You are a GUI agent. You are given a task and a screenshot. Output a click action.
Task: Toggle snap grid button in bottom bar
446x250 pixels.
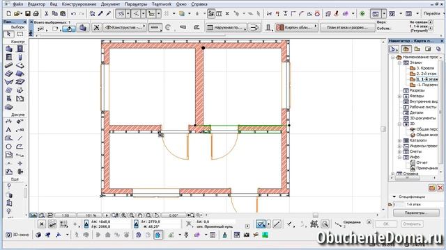click(x=63, y=224)
